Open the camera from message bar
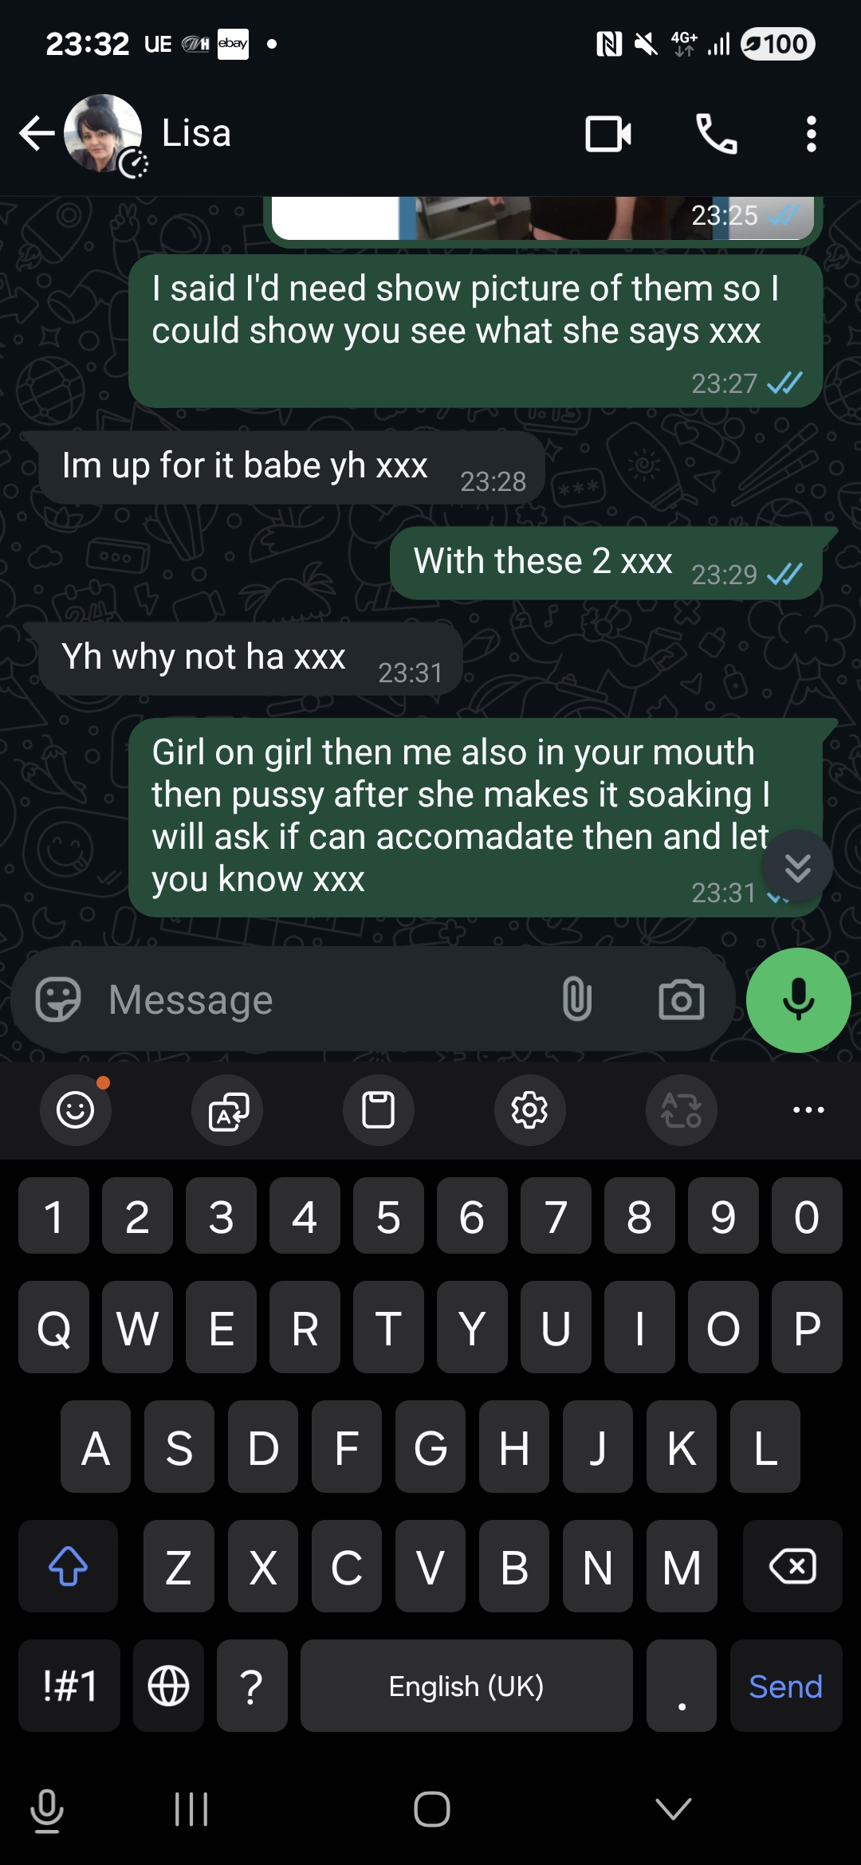 click(x=682, y=999)
